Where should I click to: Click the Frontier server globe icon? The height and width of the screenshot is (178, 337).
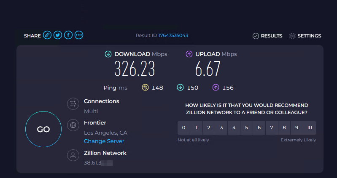pyautogui.click(x=73, y=125)
